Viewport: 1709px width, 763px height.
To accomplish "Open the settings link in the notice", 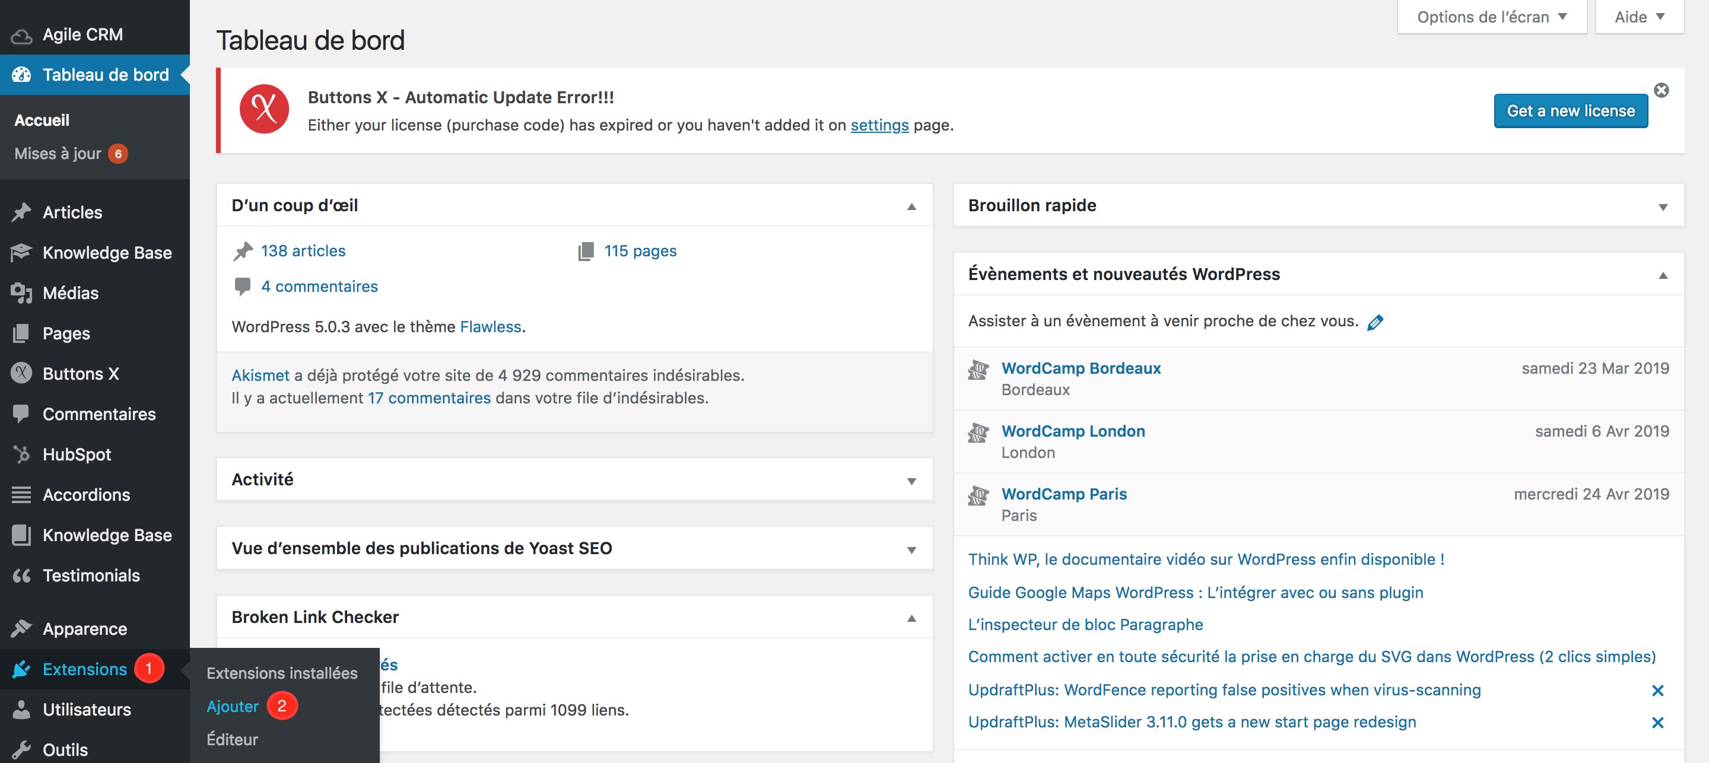I will click(x=879, y=125).
